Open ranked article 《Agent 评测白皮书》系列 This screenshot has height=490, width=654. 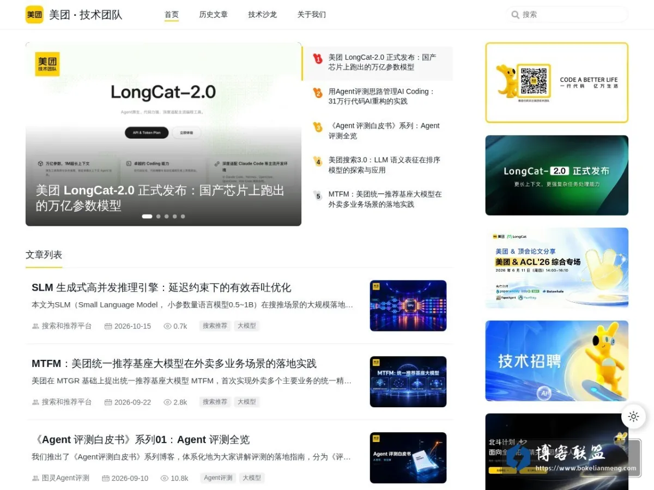pyautogui.click(x=384, y=131)
